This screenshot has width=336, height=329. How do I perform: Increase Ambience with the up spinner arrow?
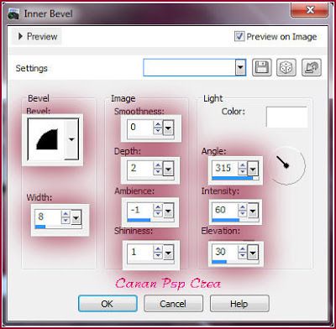(x=158, y=207)
